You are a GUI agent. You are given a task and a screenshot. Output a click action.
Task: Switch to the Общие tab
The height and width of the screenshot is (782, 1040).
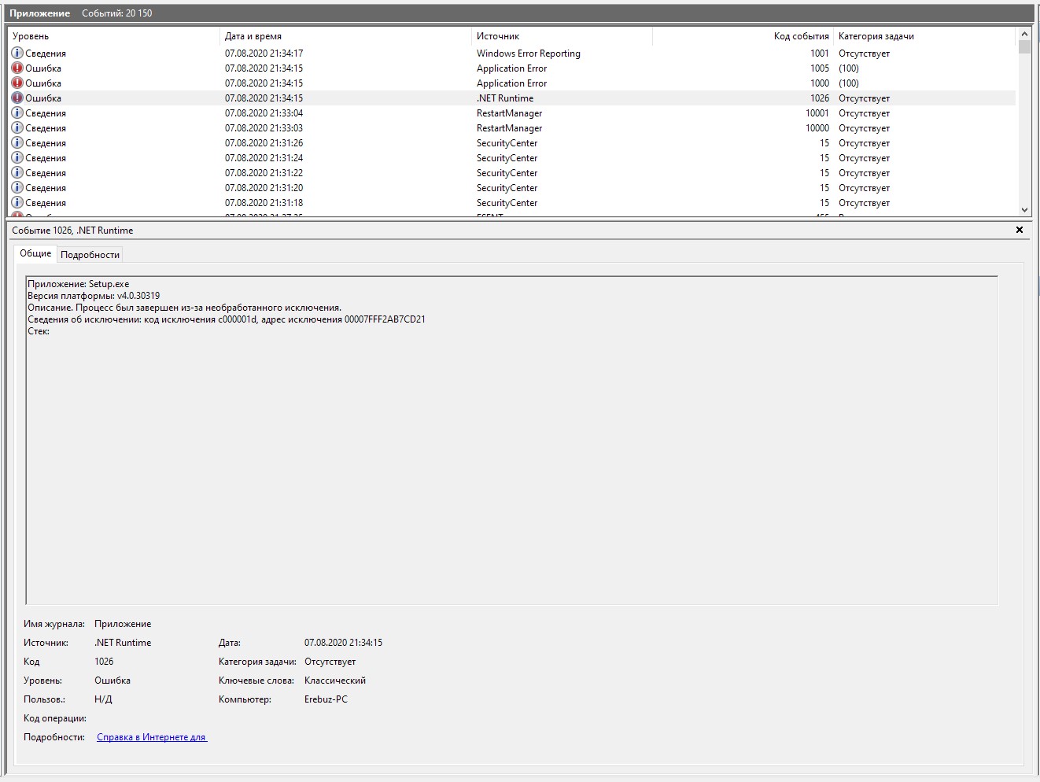[35, 253]
